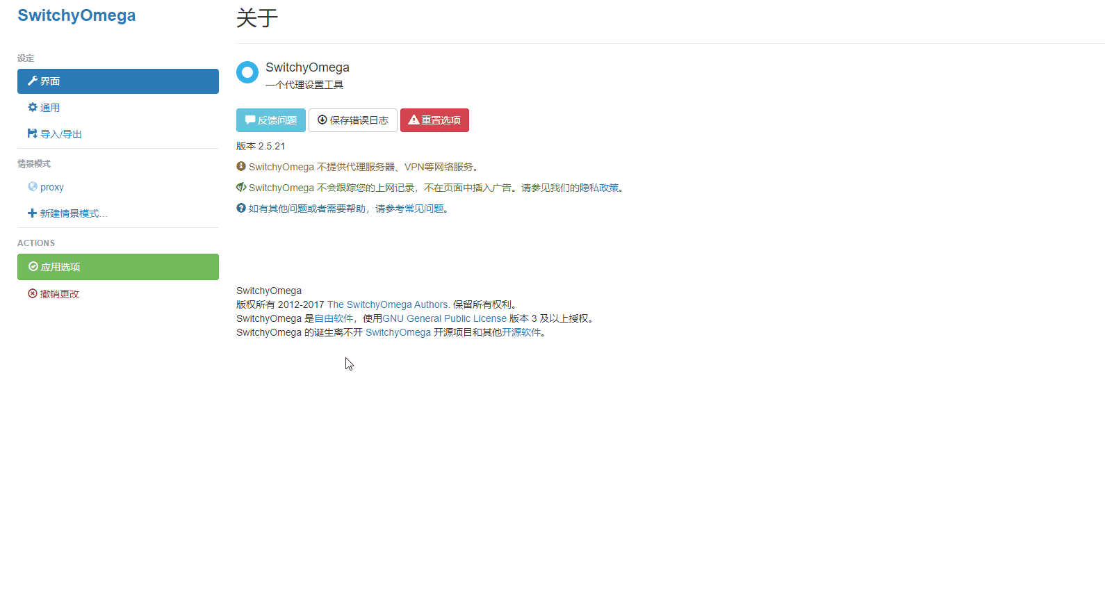Open the GNU General Public License link

(445, 318)
